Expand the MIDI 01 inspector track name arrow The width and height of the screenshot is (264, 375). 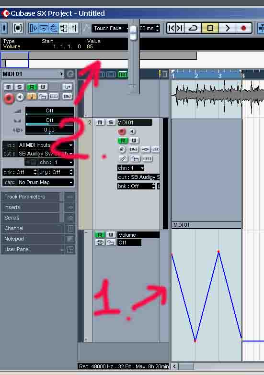(x=61, y=74)
